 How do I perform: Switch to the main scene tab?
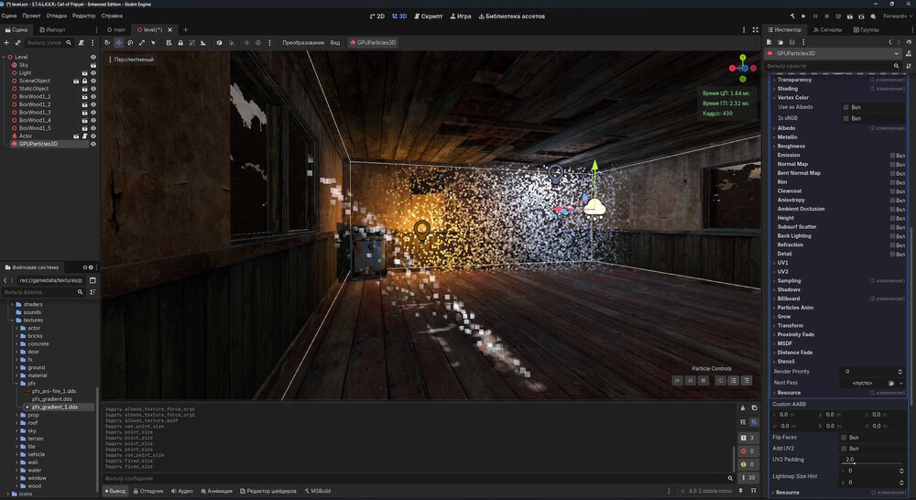[116, 30]
